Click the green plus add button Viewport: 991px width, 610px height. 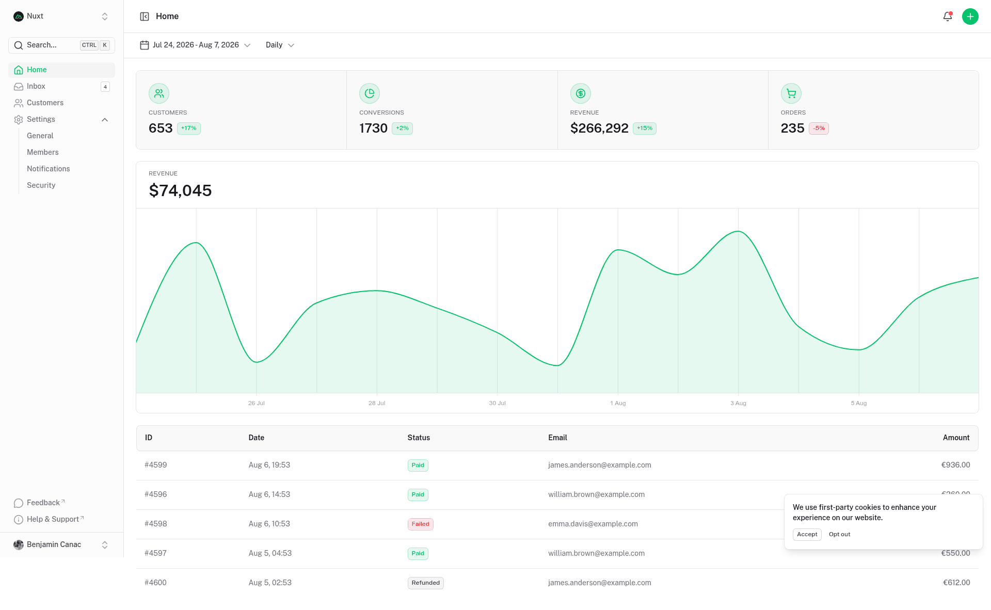tap(970, 17)
